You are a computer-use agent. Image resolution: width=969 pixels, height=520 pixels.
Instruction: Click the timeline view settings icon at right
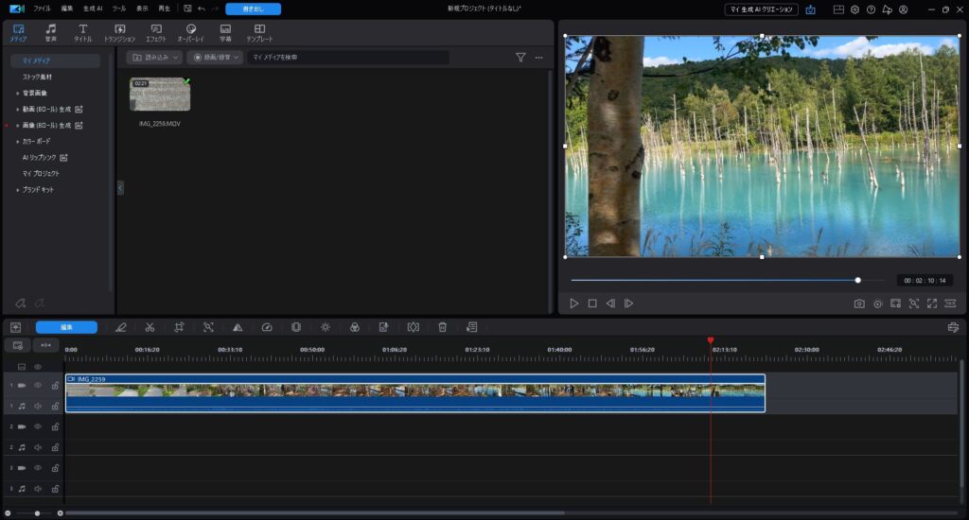953,327
